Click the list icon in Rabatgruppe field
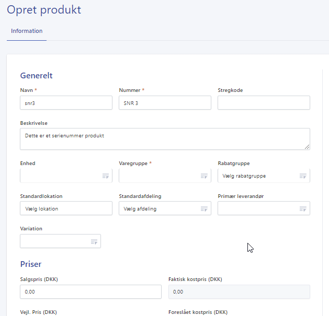The height and width of the screenshot is (316, 329). tap(303, 176)
